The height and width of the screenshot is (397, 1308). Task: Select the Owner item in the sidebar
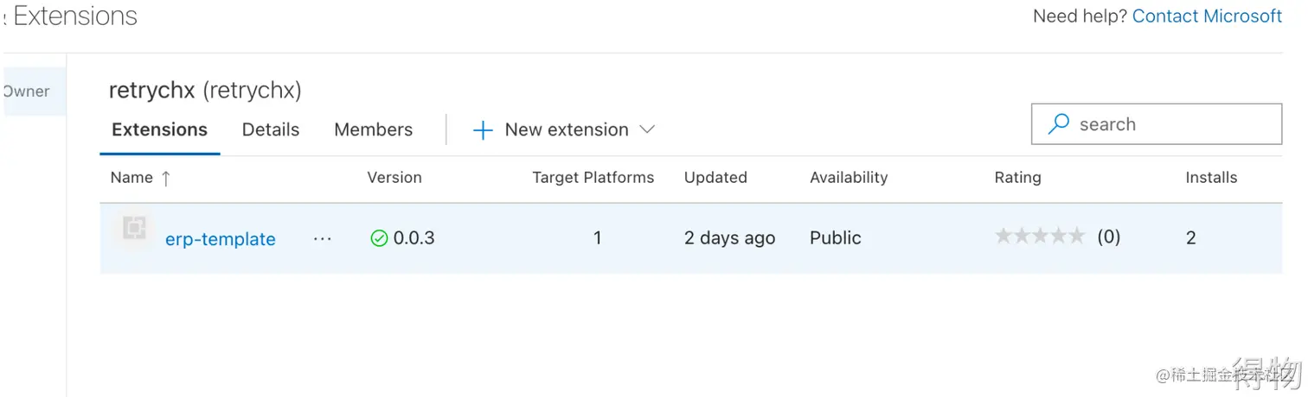coord(28,91)
